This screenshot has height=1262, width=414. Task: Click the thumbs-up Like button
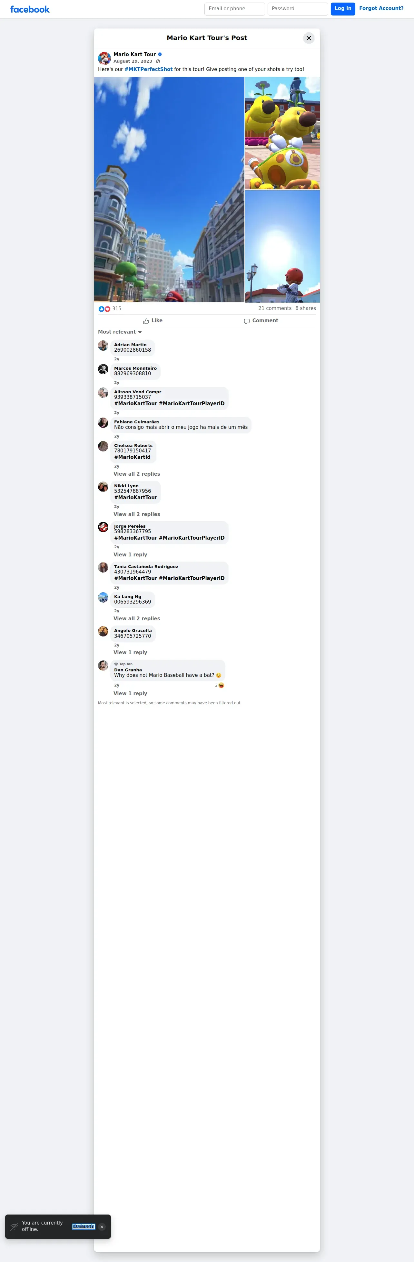coord(153,321)
